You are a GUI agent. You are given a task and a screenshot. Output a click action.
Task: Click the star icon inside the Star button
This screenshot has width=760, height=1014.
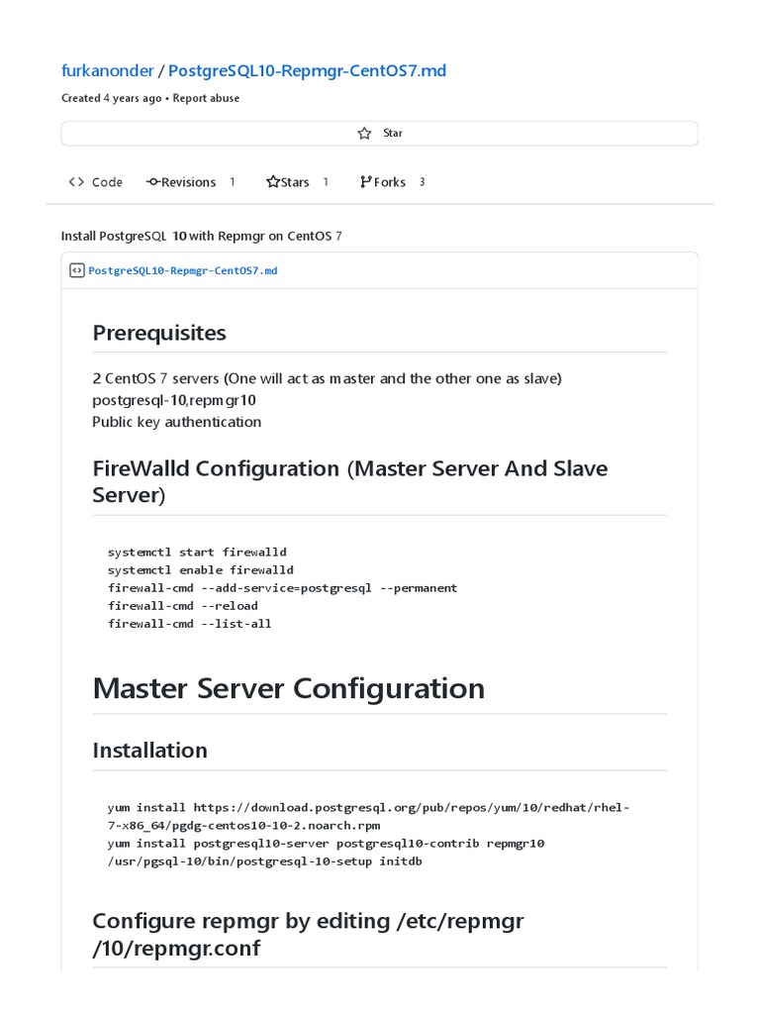click(x=364, y=134)
